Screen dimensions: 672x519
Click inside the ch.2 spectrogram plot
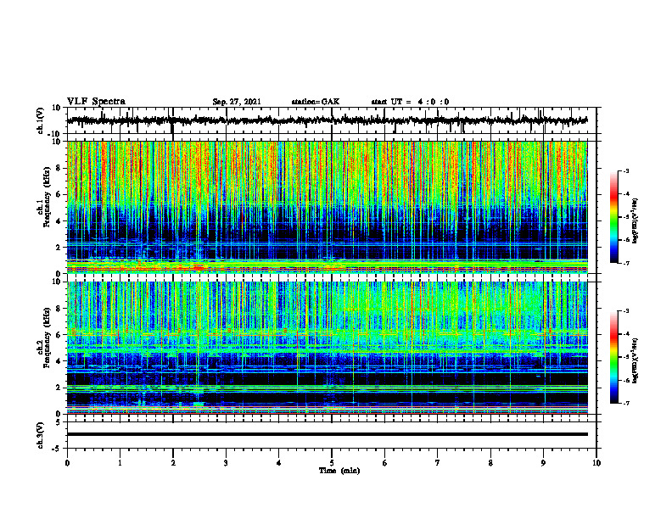328,348
